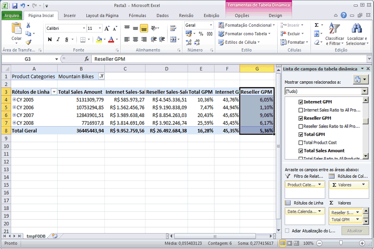The image size is (374, 249).
Task: Open the Arquivo file menu
Action: (12, 16)
